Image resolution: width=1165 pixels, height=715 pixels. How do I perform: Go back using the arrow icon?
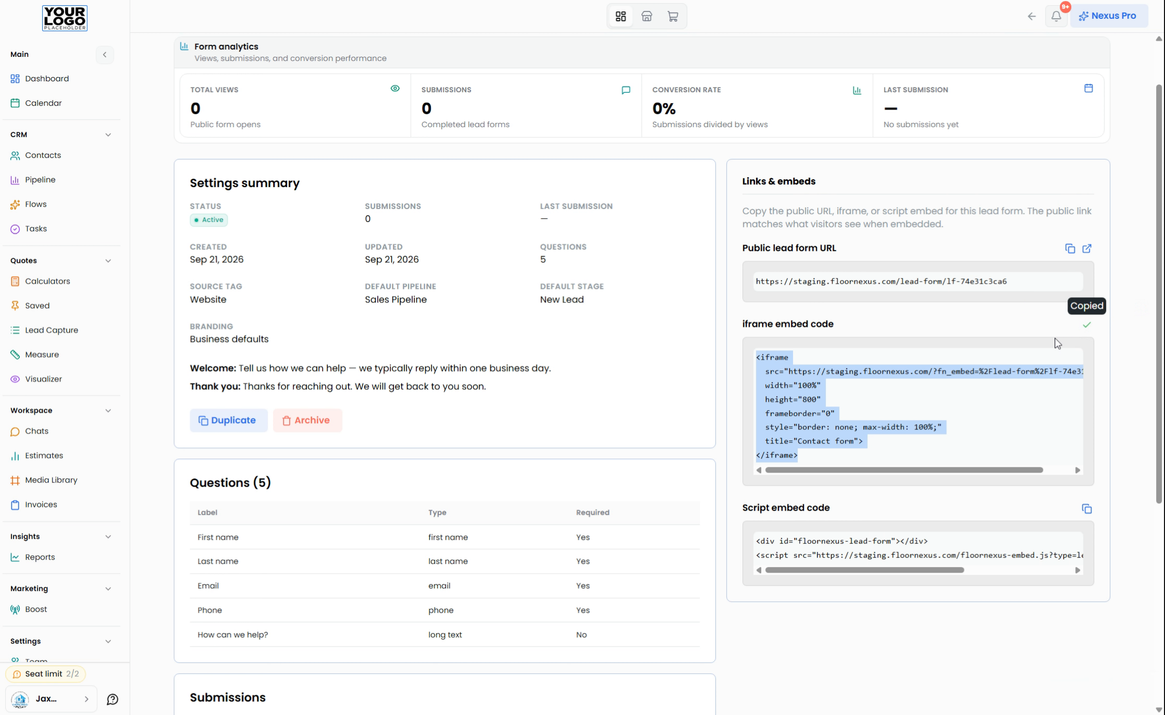(1032, 16)
